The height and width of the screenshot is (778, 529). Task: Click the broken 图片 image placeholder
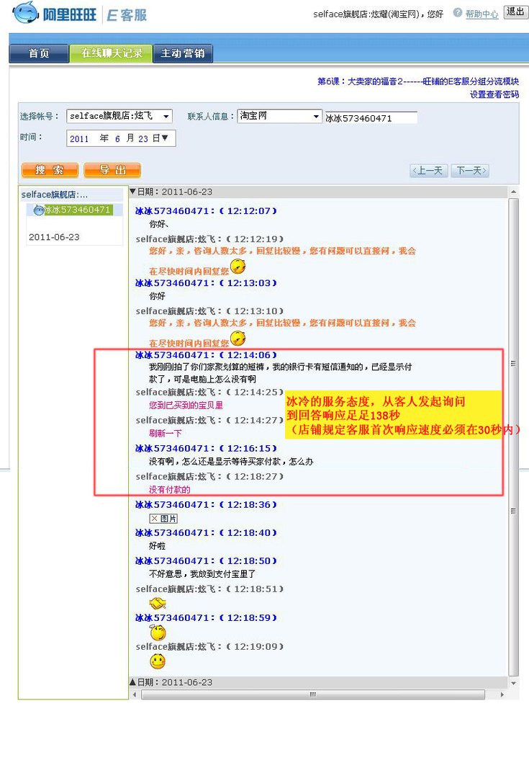163,519
